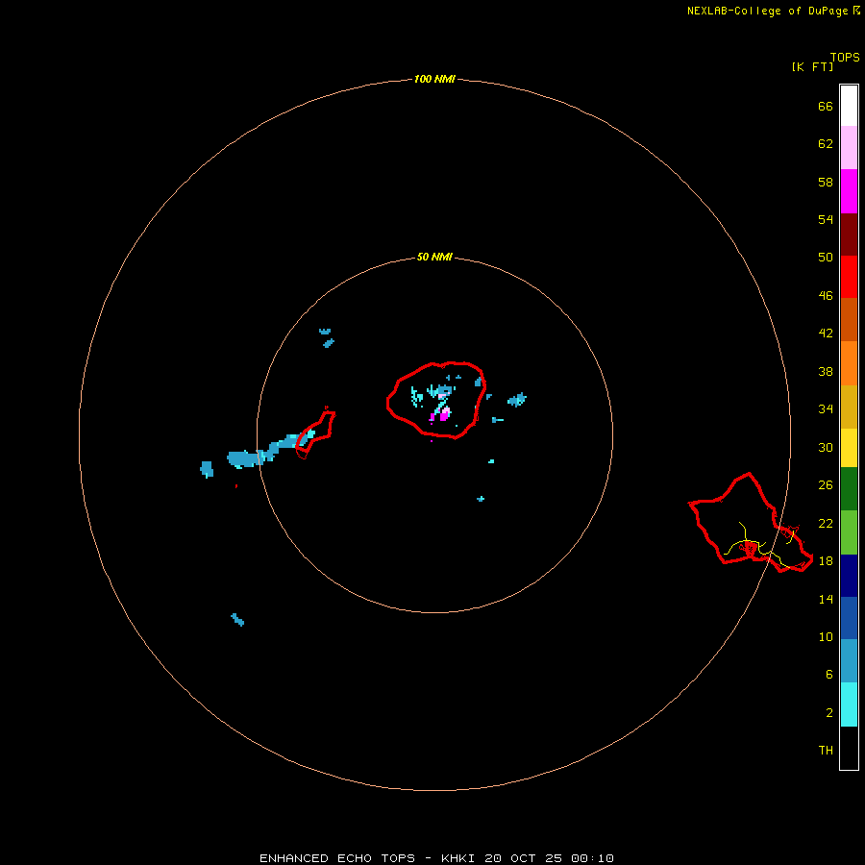Click the blue echo just east of center island
Screen dimensions: 865x865
(x=517, y=400)
